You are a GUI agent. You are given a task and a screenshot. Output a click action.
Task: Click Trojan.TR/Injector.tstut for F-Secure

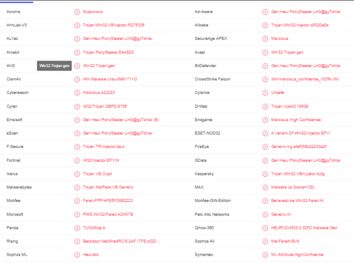click(x=104, y=147)
